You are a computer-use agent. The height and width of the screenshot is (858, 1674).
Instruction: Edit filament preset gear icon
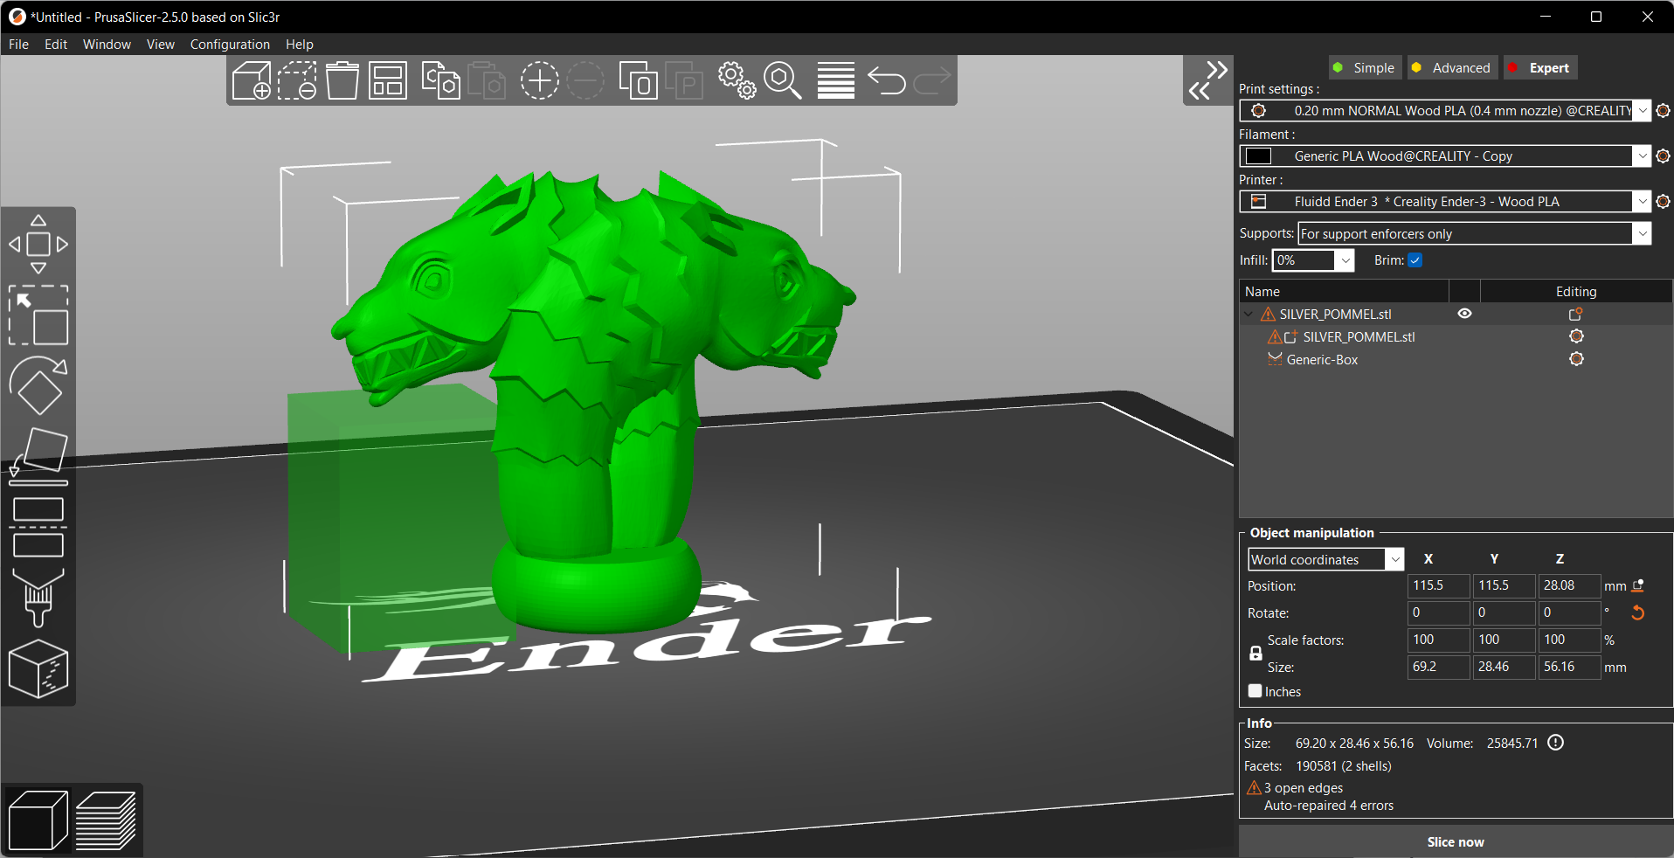(x=1663, y=156)
